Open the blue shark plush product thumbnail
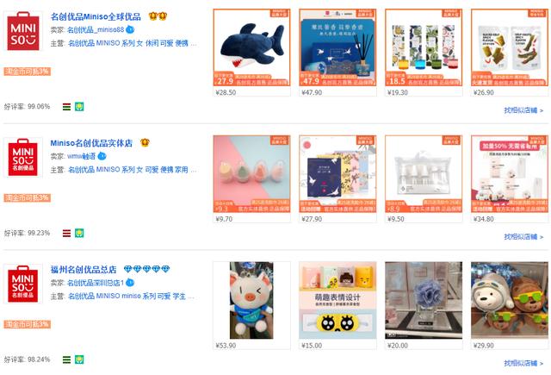Image resolution: width=551 pixels, height=375 pixels. [x=251, y=47]
